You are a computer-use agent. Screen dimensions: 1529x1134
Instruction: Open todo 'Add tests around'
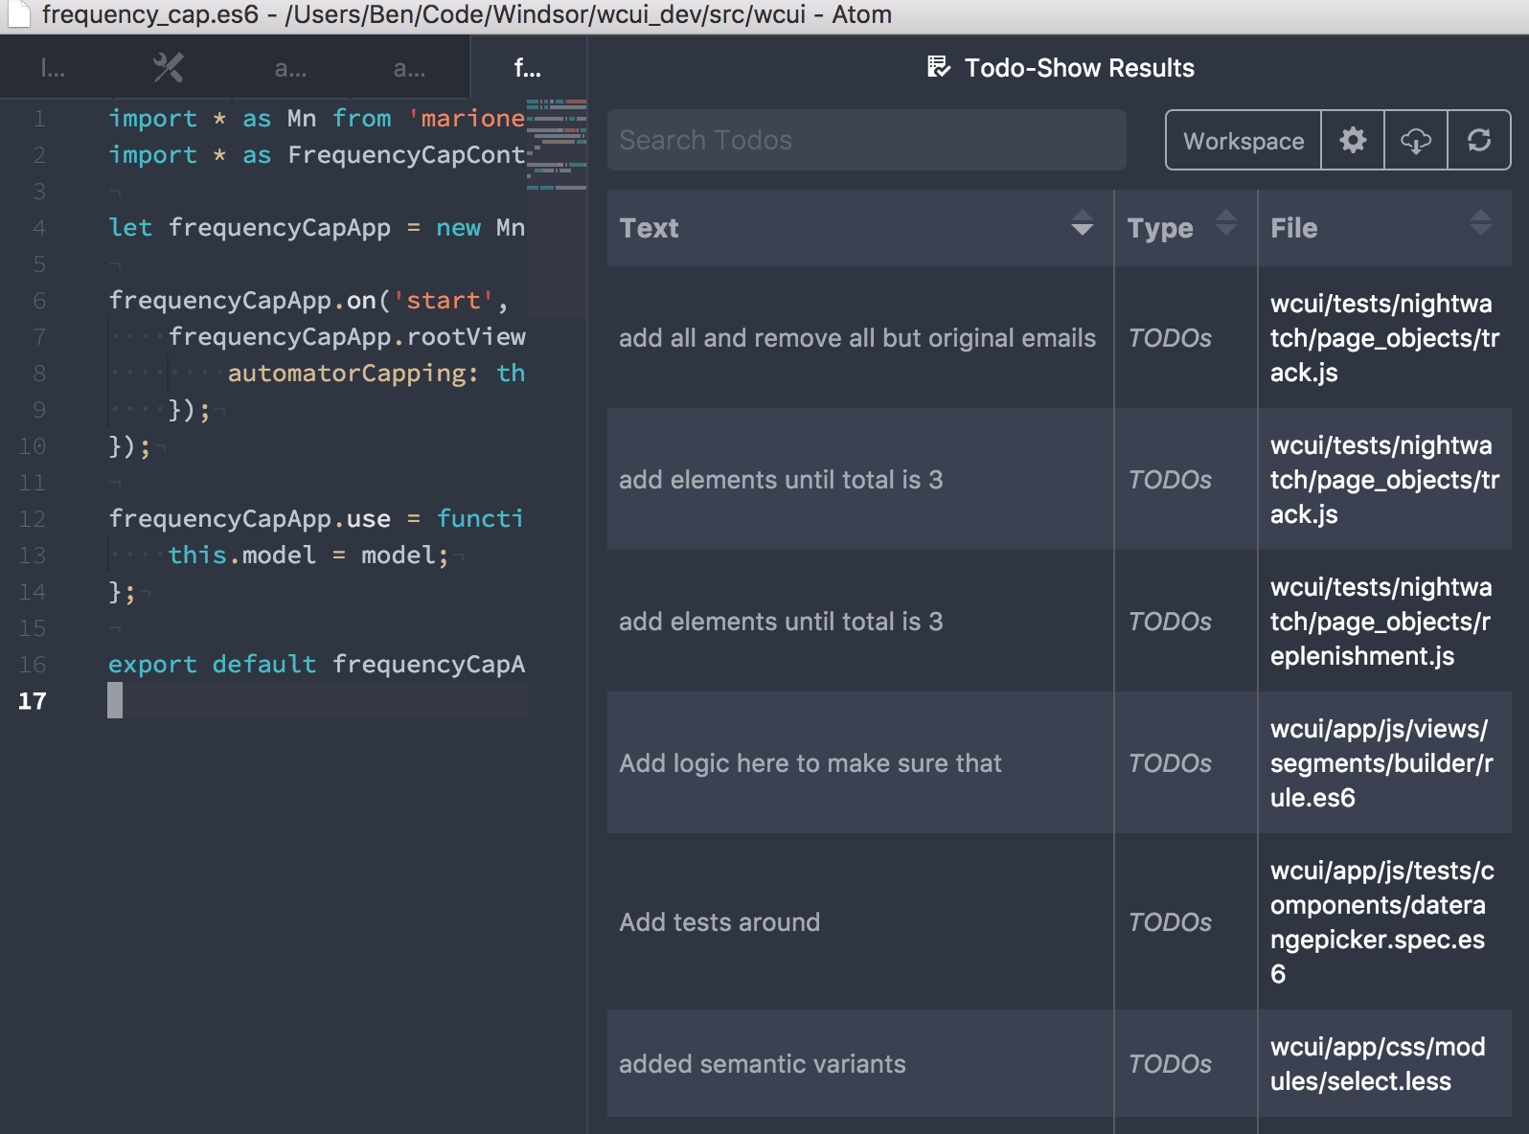(x=719, y=922)
